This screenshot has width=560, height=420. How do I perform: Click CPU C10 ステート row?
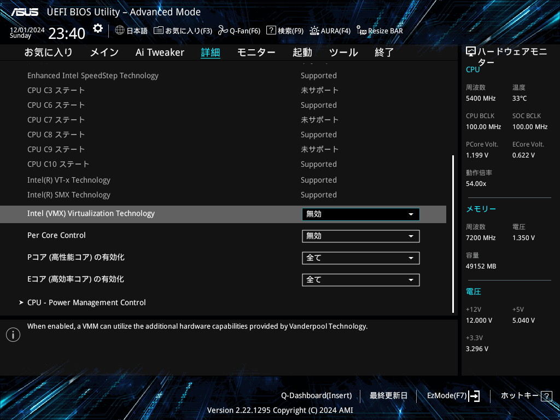pos(223,164)
